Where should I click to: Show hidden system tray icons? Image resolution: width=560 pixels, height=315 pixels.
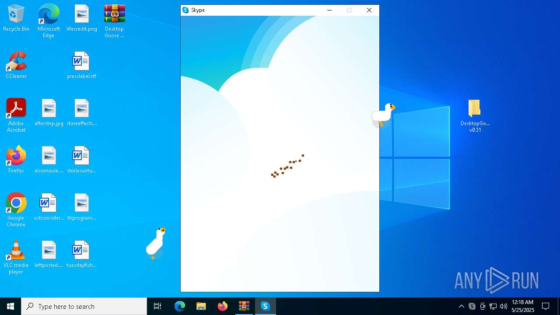point(462,306)
